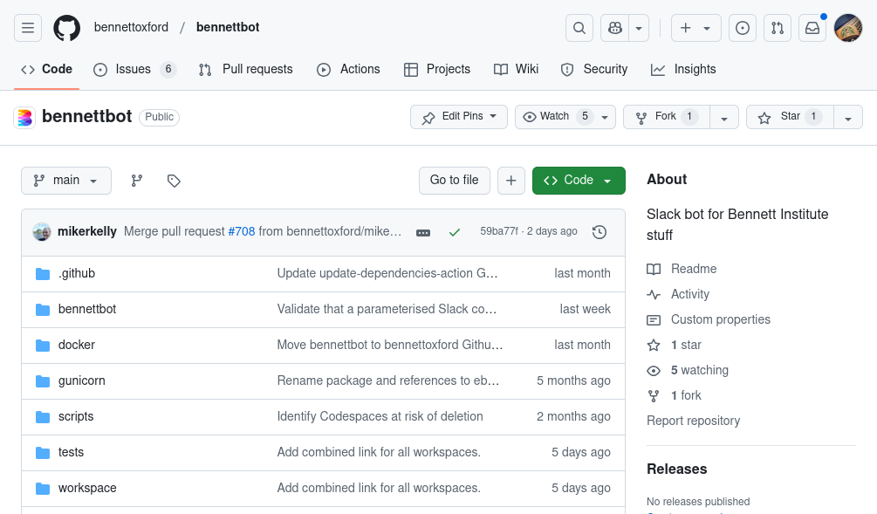This screenshot has width=877, height=514.
Task: Click the bennettbot repository logo image
Action: click(x=24, y=118)
